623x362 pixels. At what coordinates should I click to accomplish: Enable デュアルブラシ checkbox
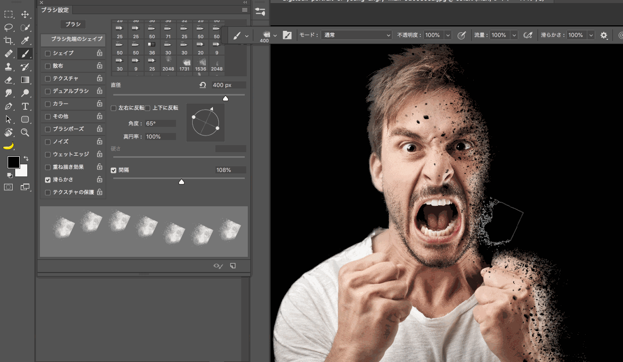[48, 91]
